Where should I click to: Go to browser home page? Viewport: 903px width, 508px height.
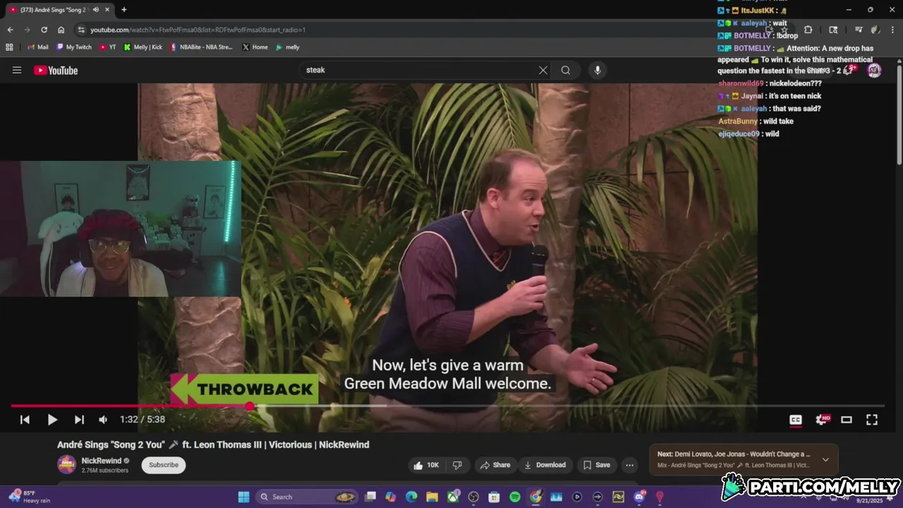coord(61,30)
